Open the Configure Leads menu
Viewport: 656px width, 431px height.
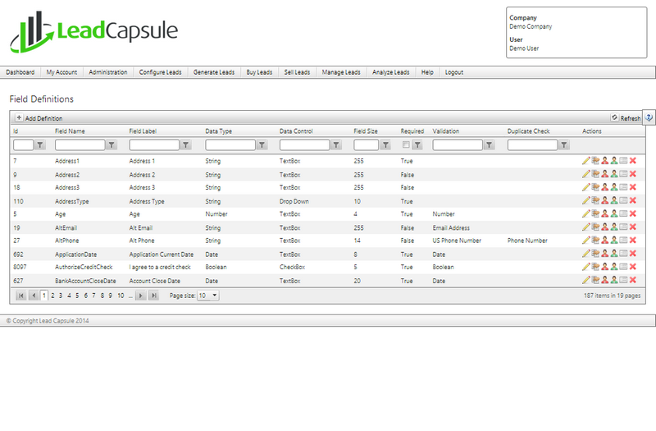pos(160,72)
